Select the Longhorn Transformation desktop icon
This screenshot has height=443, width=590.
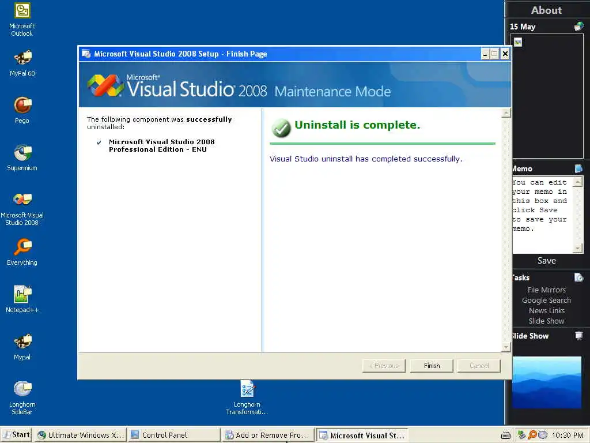point(247,398)
